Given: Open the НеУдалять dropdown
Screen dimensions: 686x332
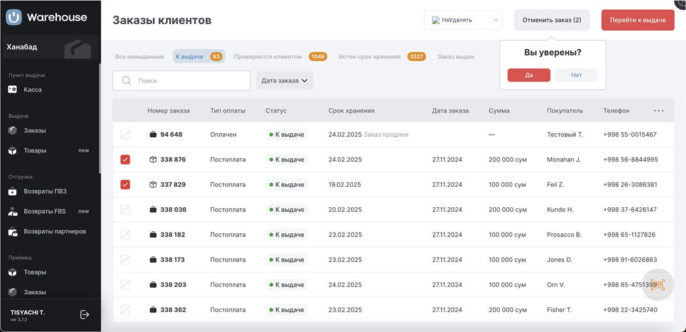Looking at the screenshot, I should click(x=463, y=20).
